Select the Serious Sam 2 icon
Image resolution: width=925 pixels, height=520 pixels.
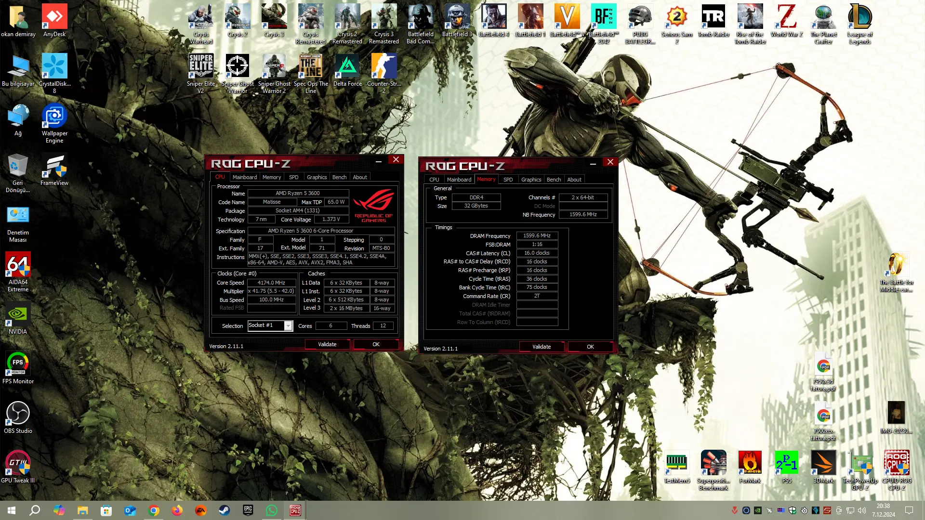tap(677, 24)
